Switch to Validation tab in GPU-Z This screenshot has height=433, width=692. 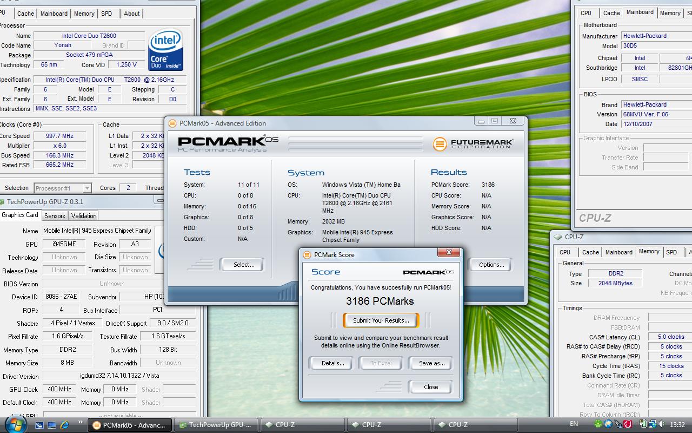point(84,215)
